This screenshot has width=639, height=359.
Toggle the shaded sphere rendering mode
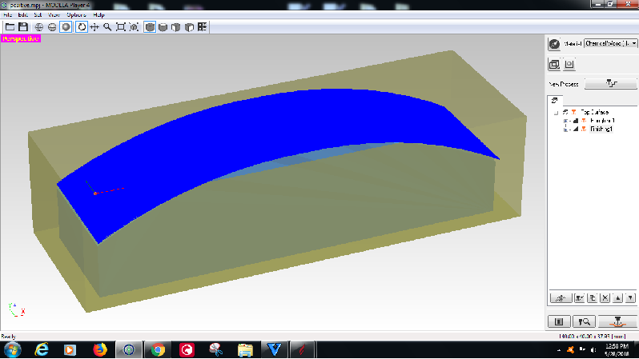click(x=66, y=27)
